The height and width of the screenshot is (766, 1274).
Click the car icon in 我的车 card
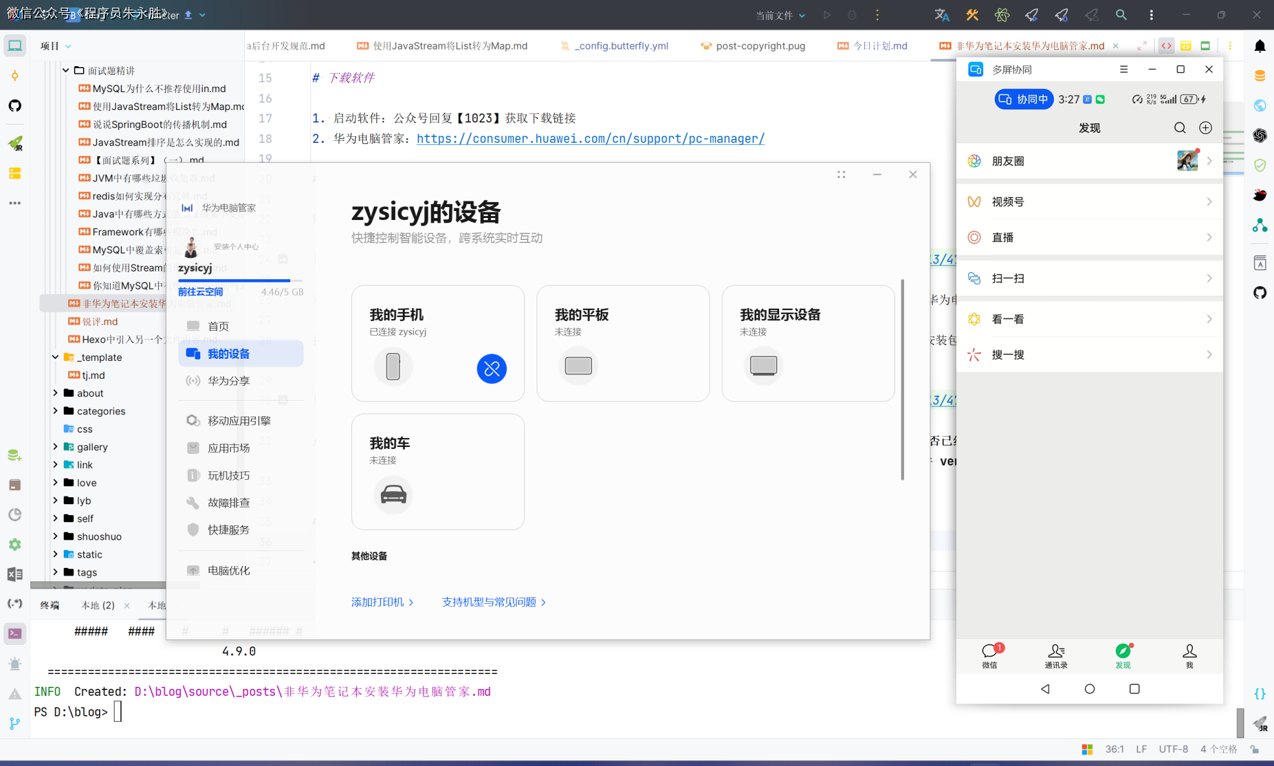pos(393,495)
